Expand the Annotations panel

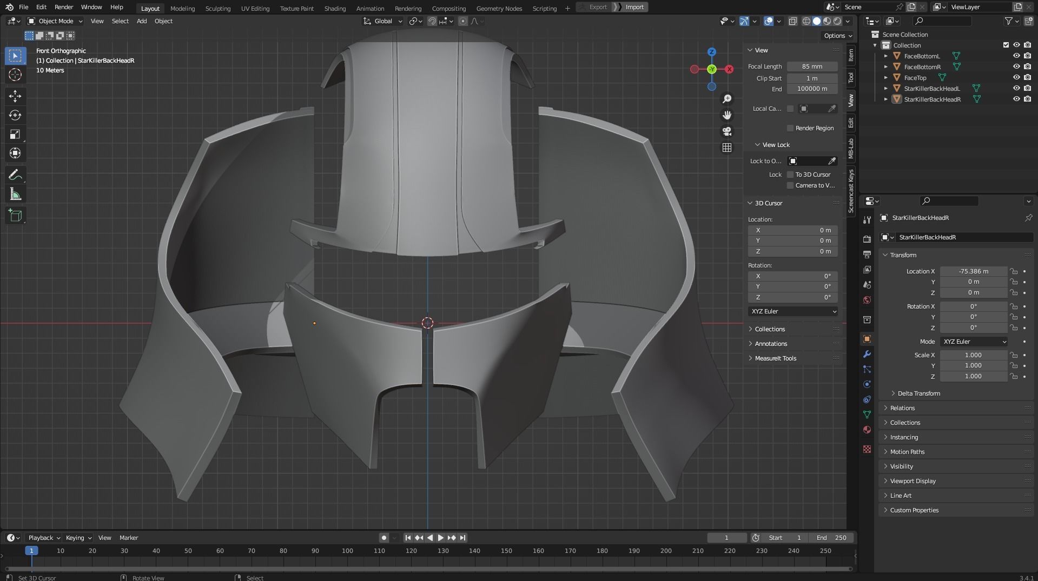point(771,344)
